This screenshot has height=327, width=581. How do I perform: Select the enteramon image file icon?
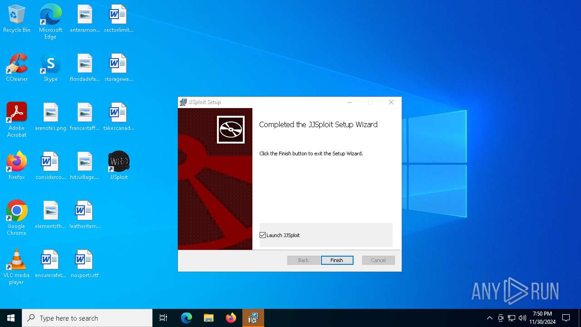click(x=85, y=19)
